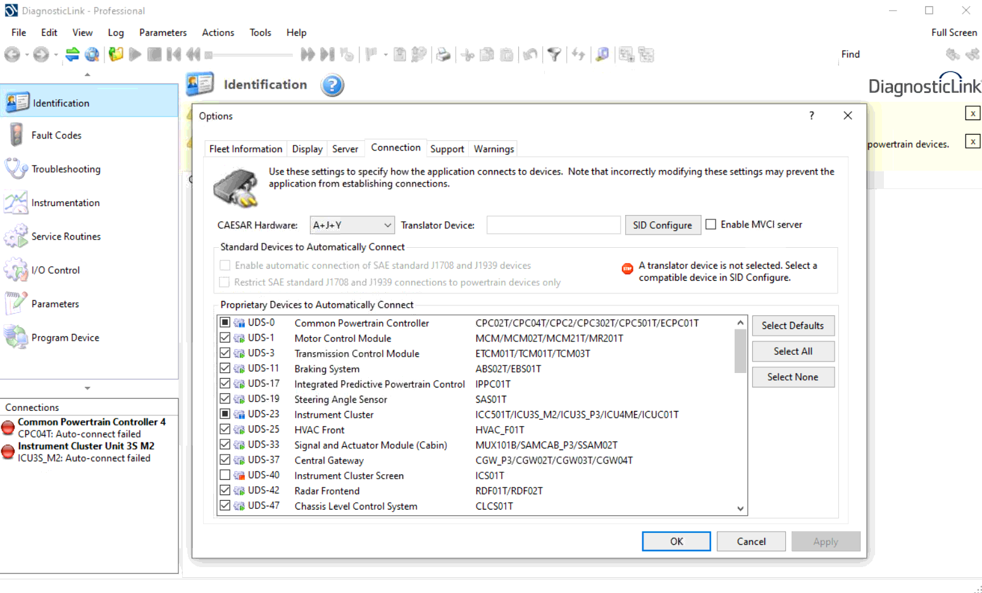Click the green swap connection toolbar icon
This screenshot has width=982, height=593.
point(71,54)
